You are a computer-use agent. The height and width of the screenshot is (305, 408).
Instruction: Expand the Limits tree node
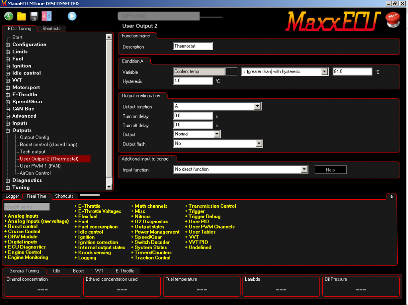(8, 52)
